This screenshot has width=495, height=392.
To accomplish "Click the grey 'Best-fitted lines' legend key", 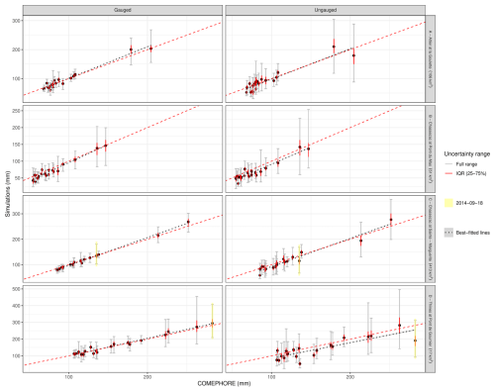I will click(448, 233).
